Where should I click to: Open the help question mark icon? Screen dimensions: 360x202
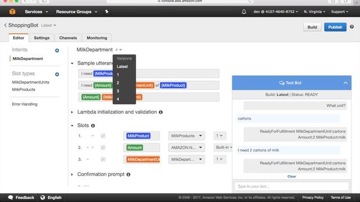(352, 27)
